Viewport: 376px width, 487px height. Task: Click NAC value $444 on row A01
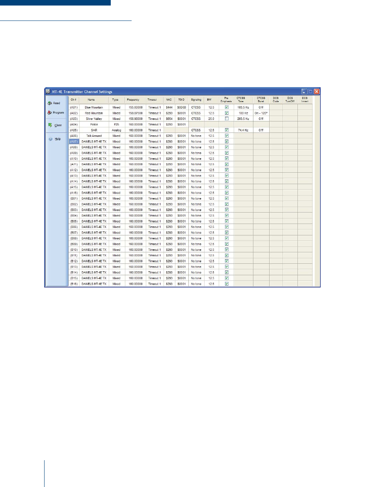click(169, 107)
